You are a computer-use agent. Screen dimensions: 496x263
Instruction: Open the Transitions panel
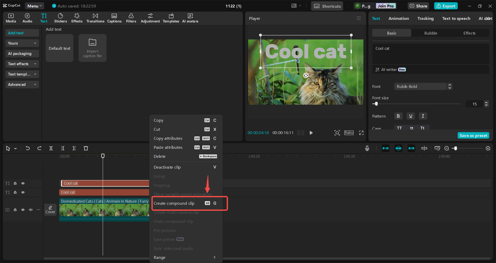click(x=95, y=18)
